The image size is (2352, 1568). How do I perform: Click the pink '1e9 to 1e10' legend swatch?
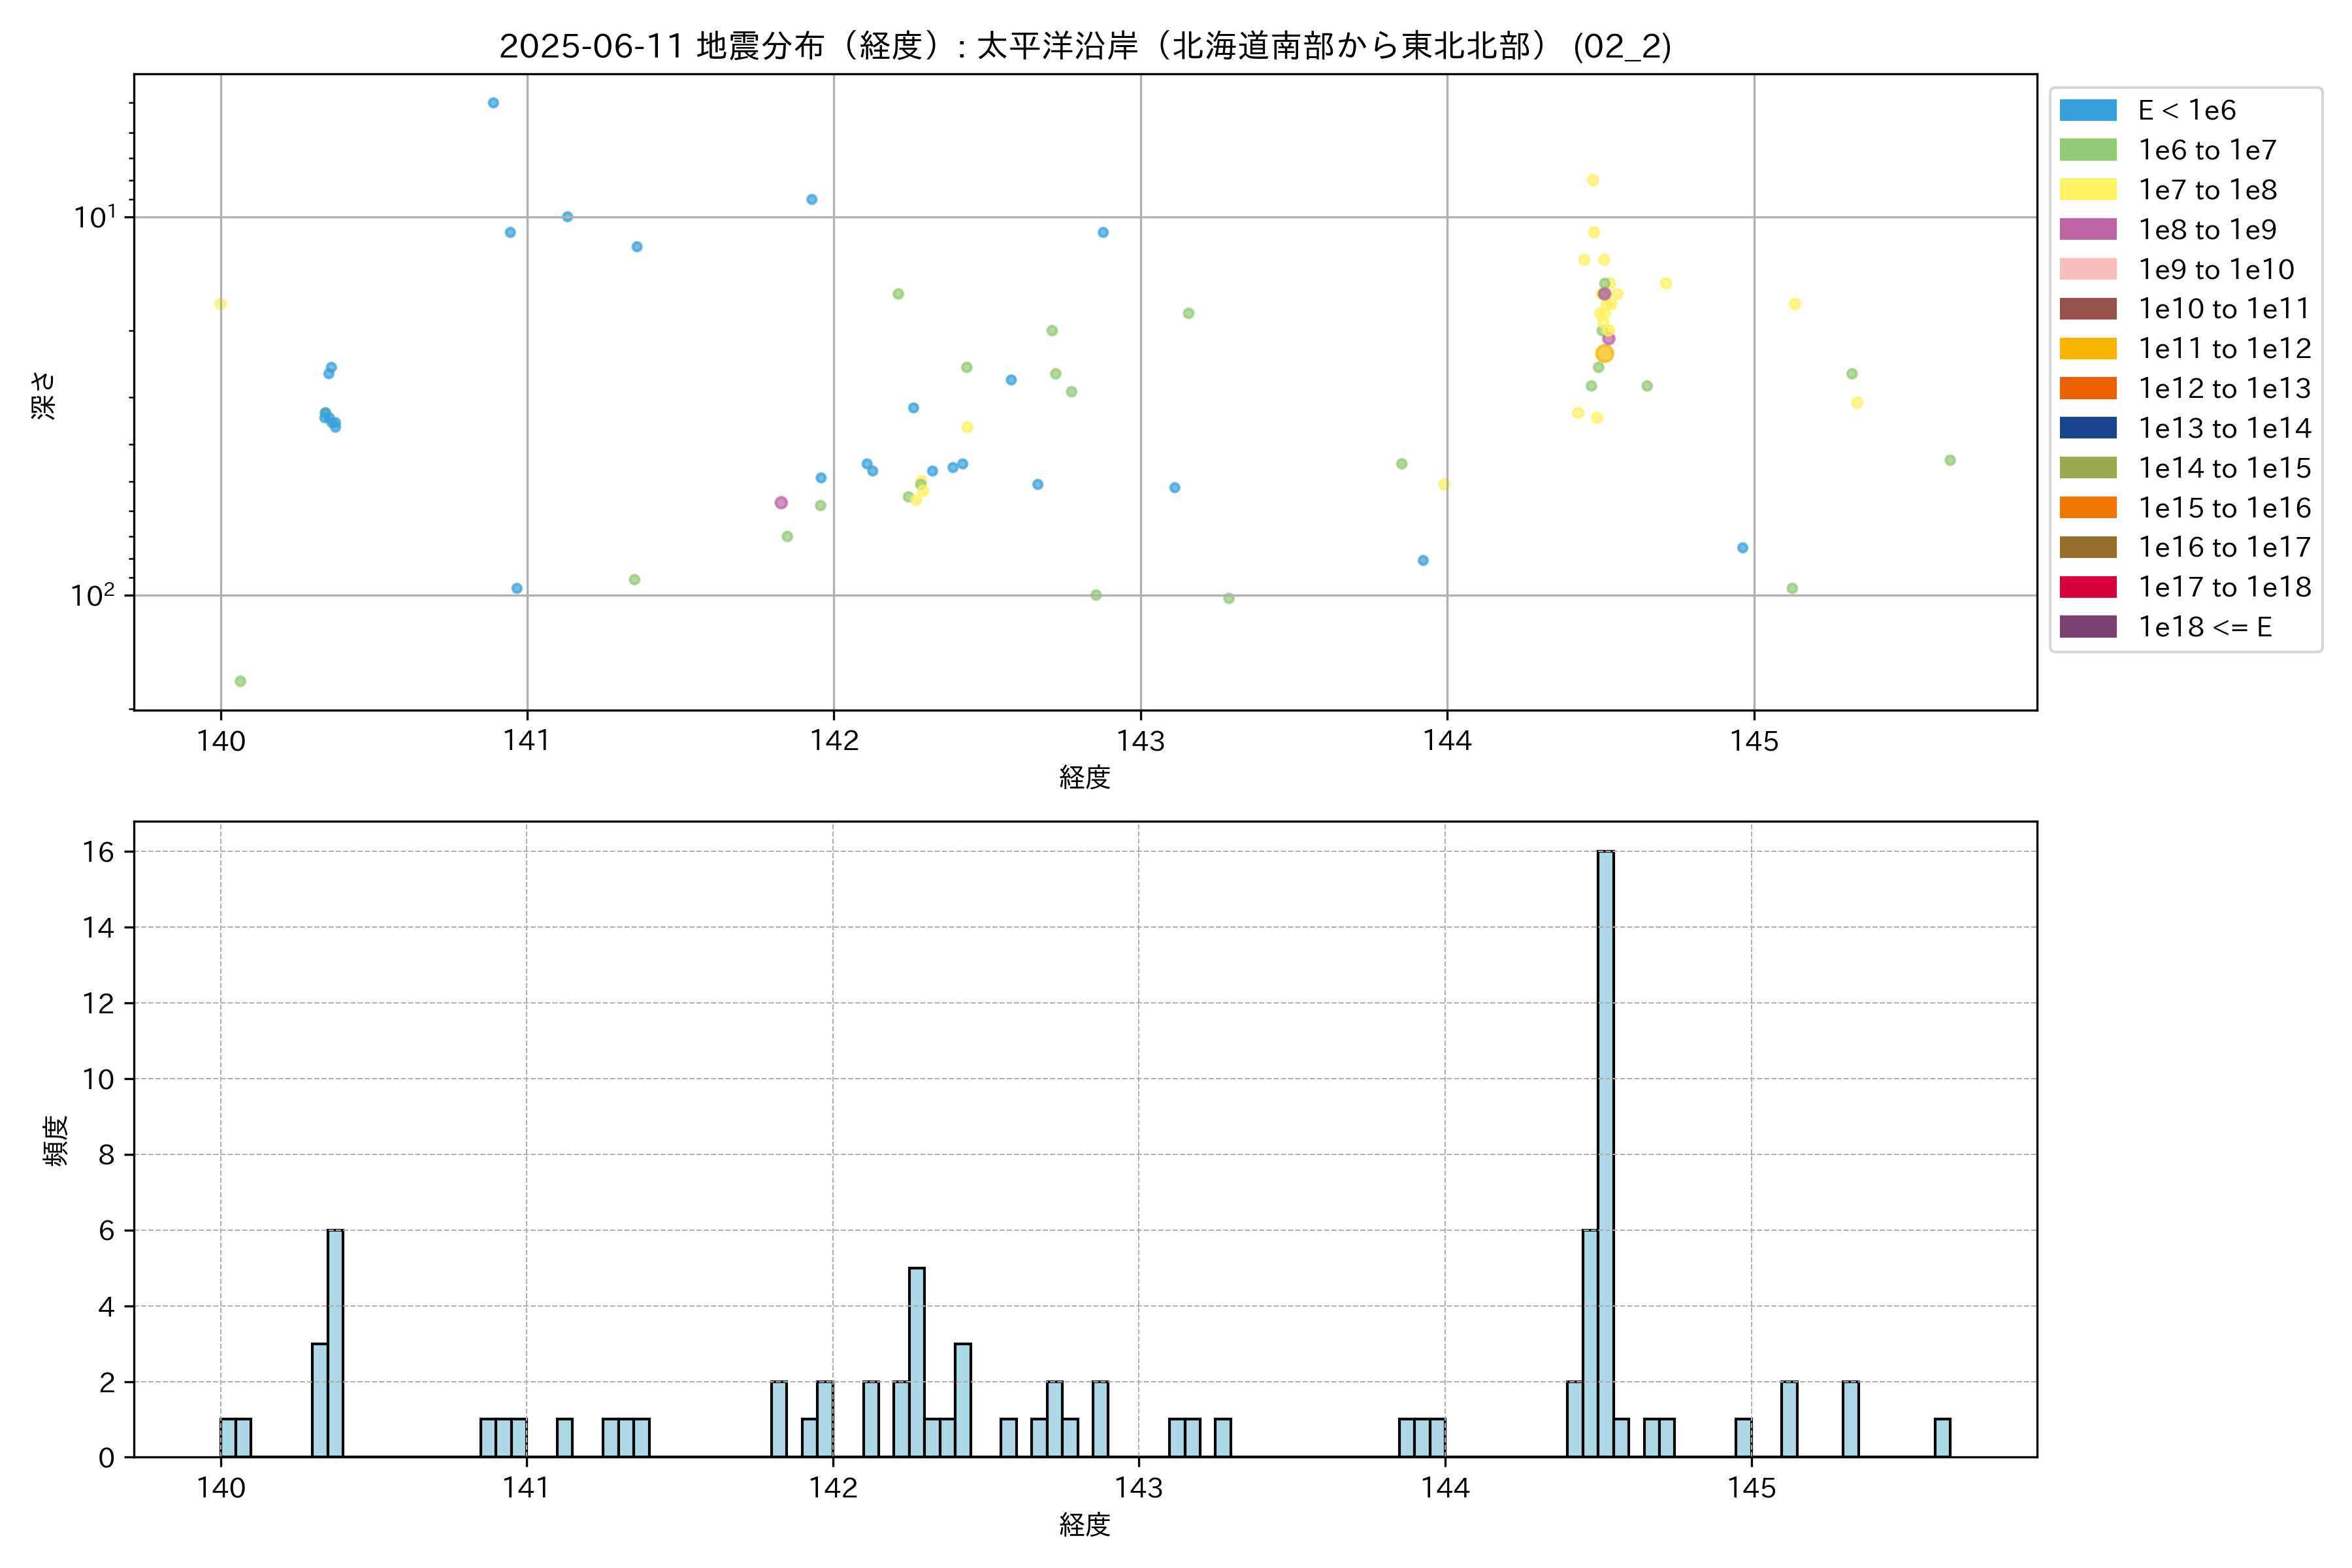(2088, 269)
